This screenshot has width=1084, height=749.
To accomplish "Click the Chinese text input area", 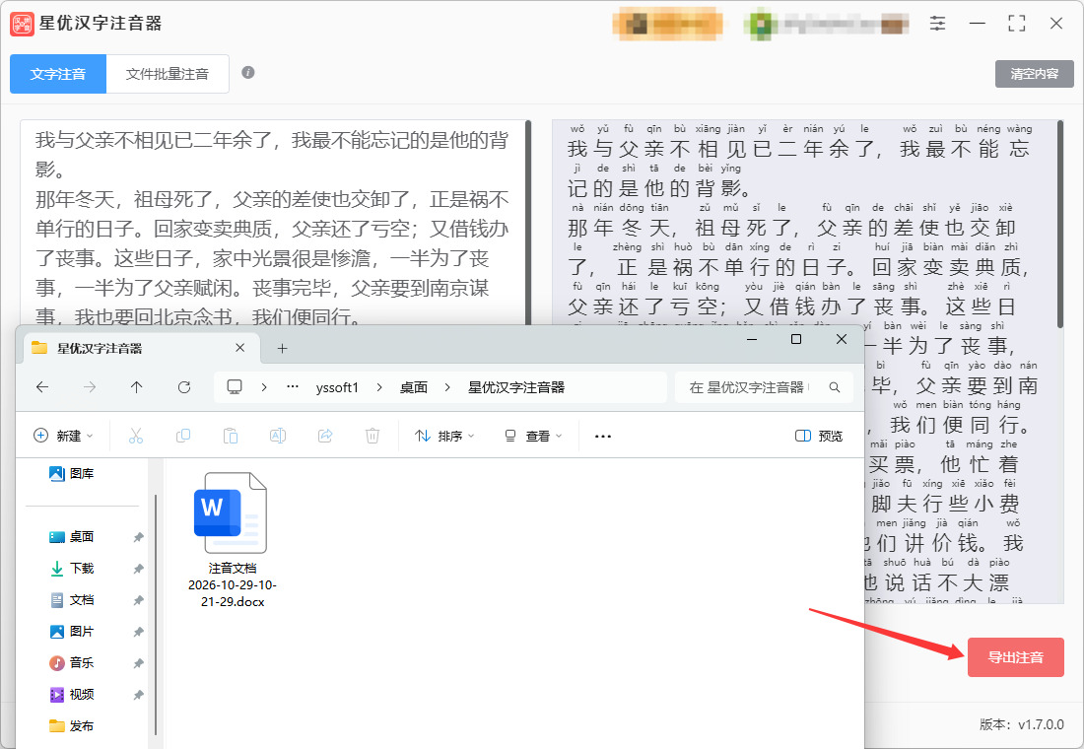I will [273, 223].
